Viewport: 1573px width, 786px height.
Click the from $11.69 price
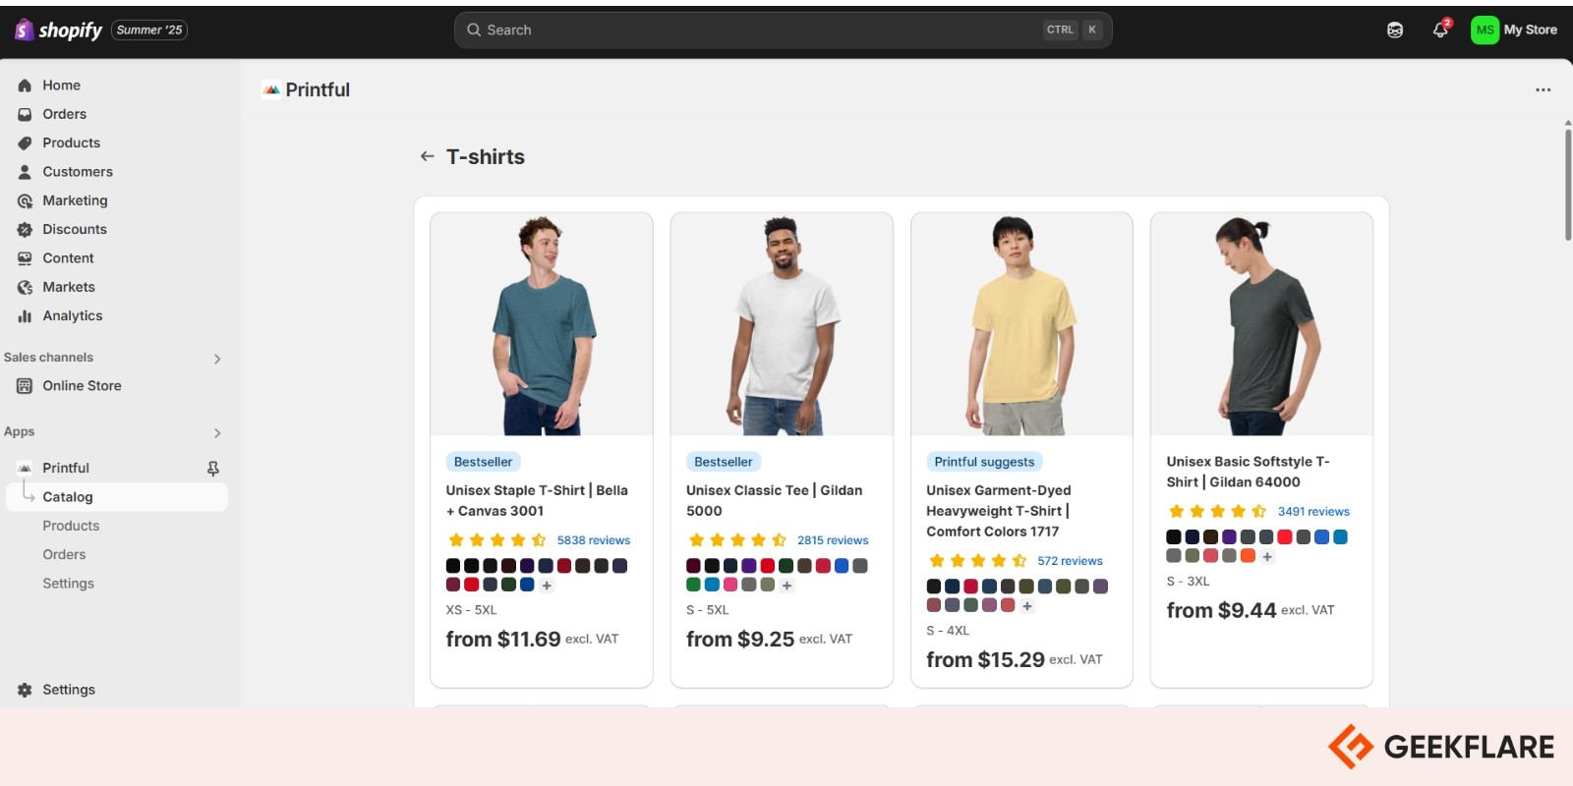(x=503, y=640)
